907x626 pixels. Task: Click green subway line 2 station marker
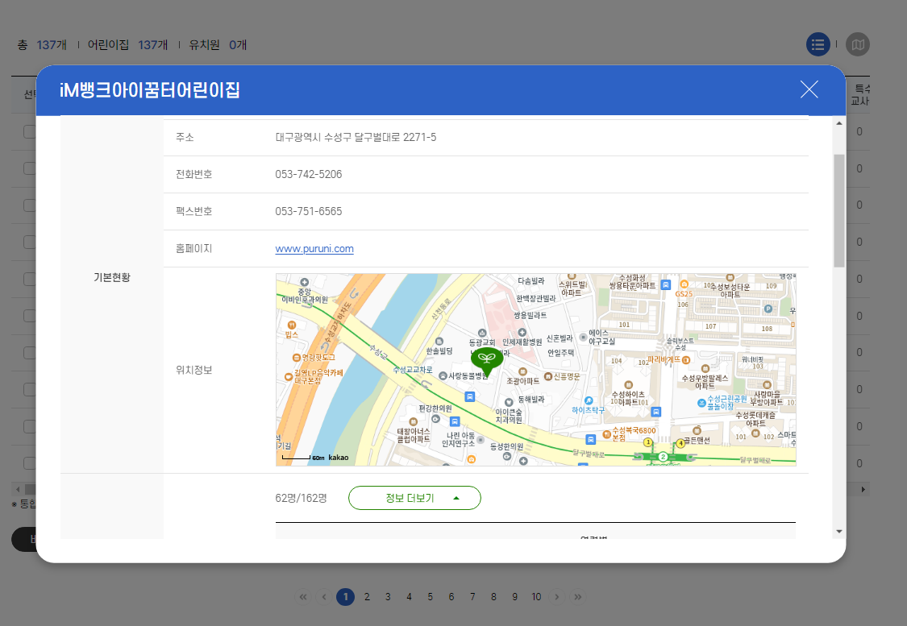click(663, 457)
